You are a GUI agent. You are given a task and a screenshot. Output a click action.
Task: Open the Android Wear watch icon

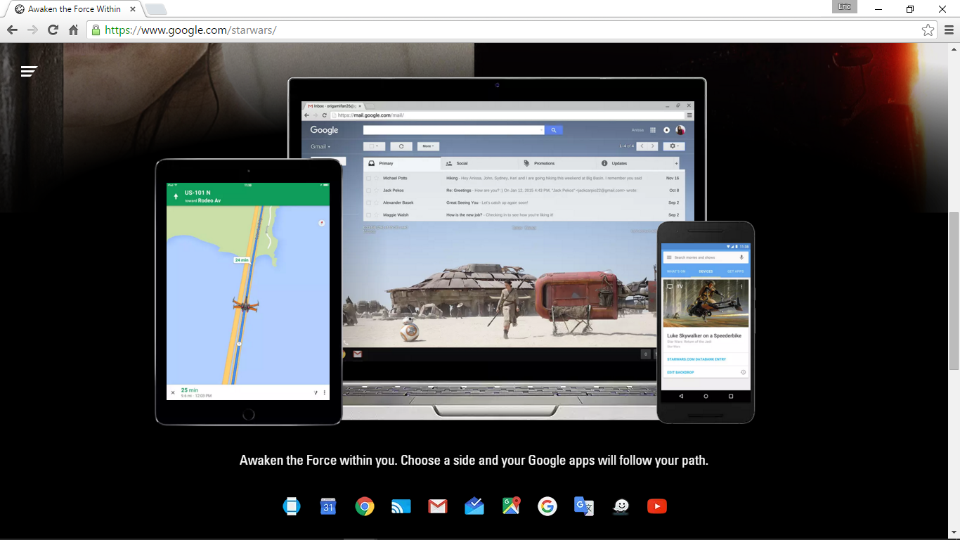291,506
